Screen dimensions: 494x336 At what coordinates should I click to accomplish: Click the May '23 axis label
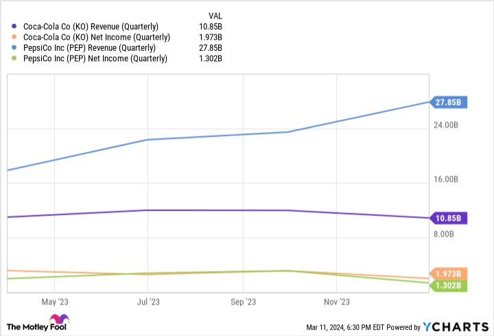pos(55,302)
